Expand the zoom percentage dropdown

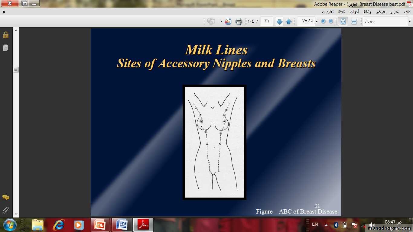(317, 21)
